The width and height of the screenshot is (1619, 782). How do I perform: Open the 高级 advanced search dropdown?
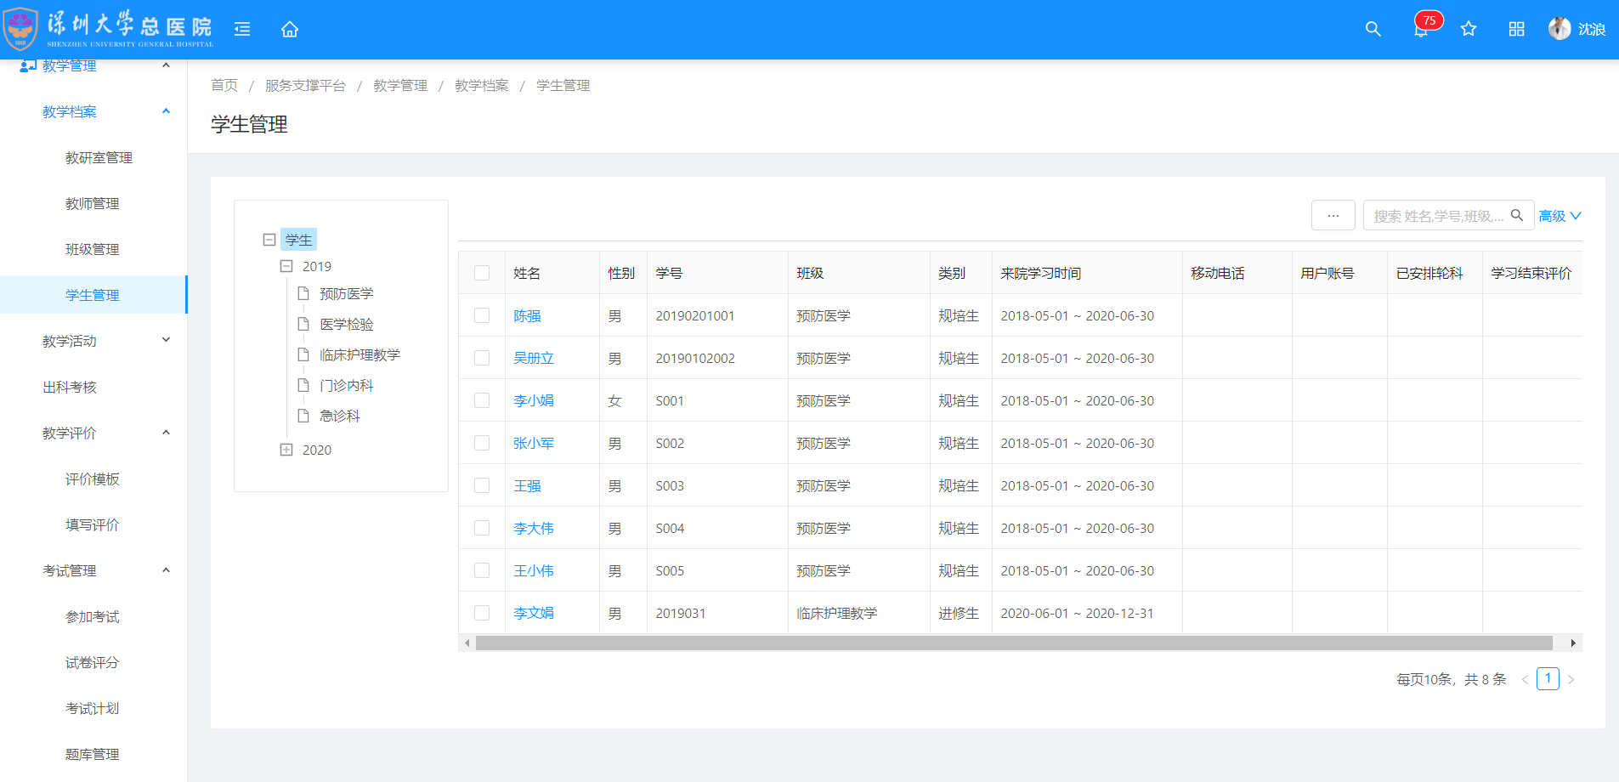[1560, 216]
